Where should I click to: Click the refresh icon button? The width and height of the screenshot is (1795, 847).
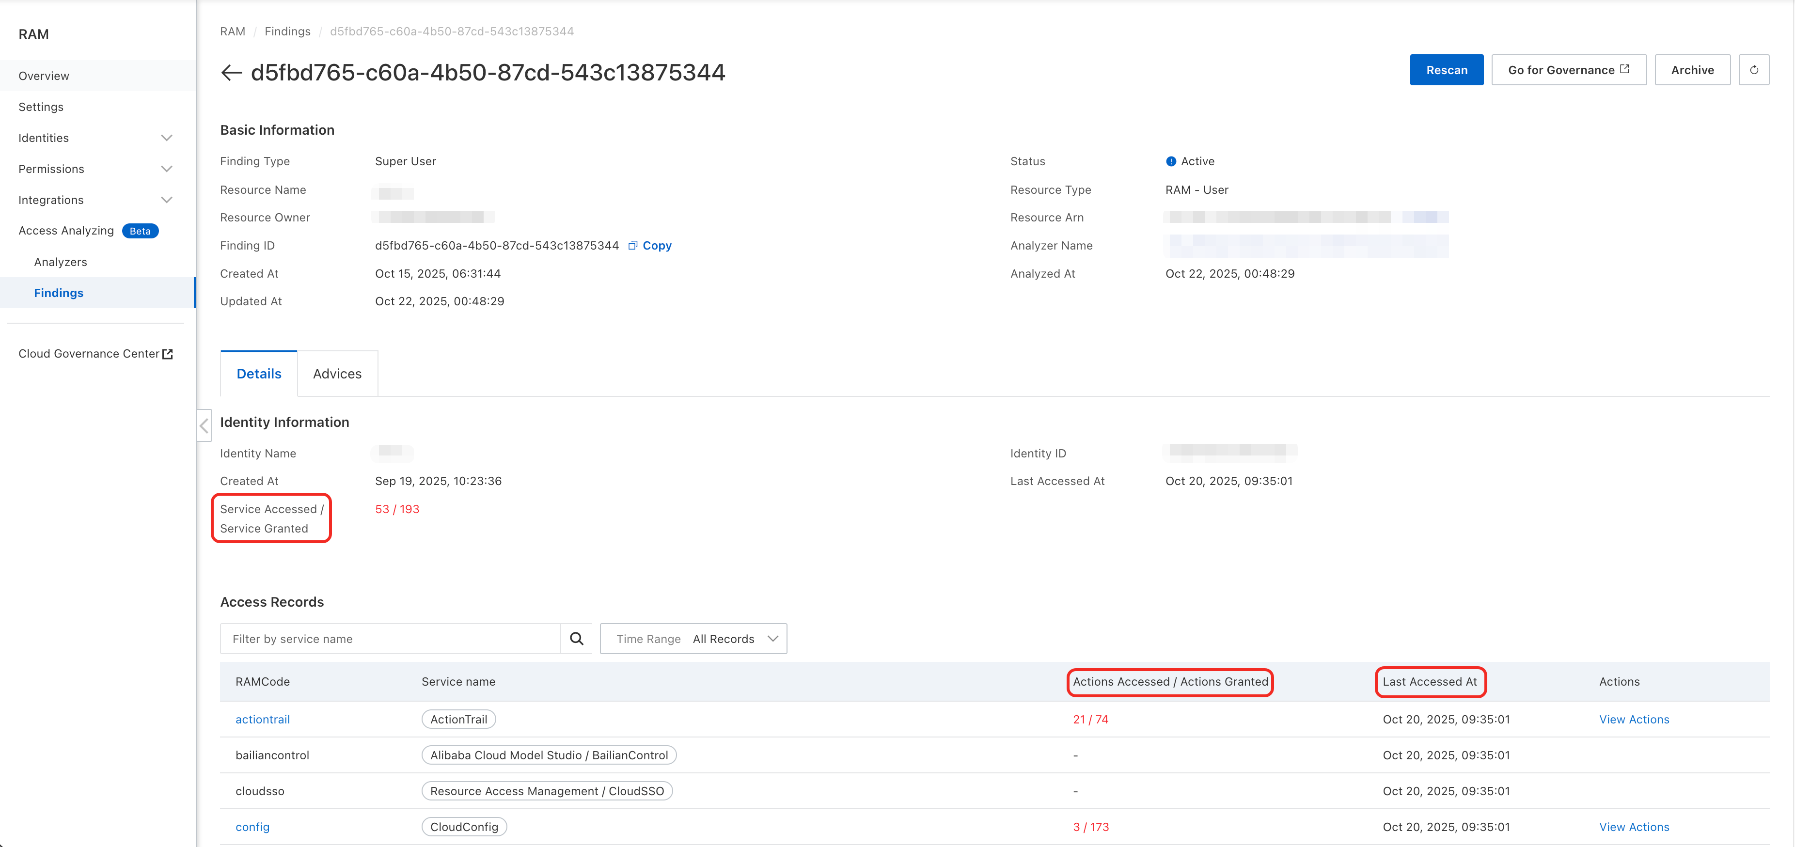click(1753, 70)
